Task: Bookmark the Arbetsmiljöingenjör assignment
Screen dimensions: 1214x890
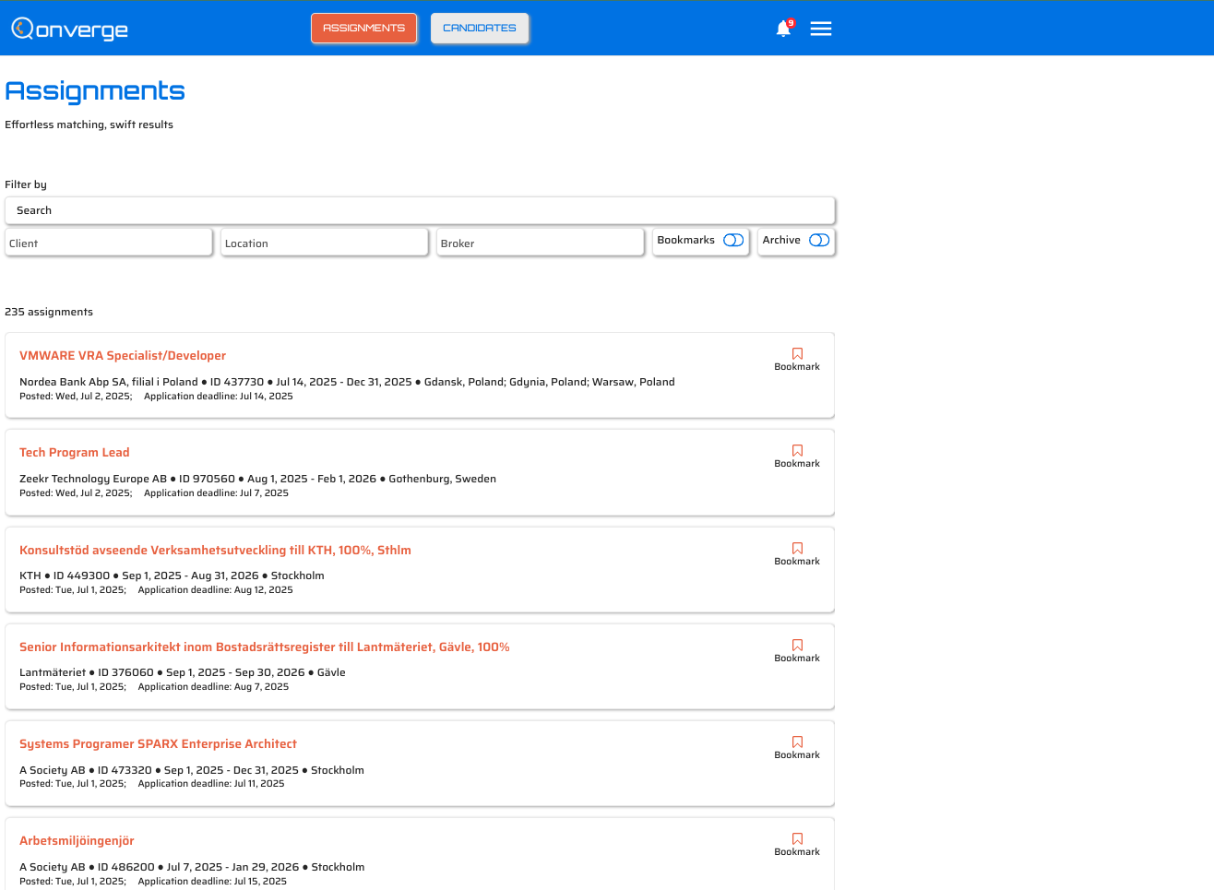Action: 797,844
